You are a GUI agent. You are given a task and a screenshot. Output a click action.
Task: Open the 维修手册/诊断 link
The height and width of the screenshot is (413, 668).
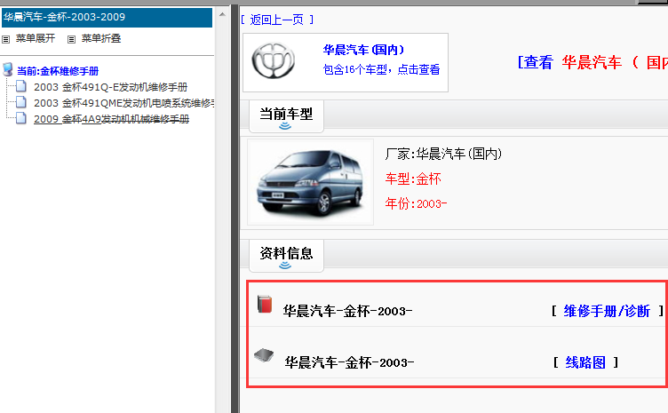[607, 311]
